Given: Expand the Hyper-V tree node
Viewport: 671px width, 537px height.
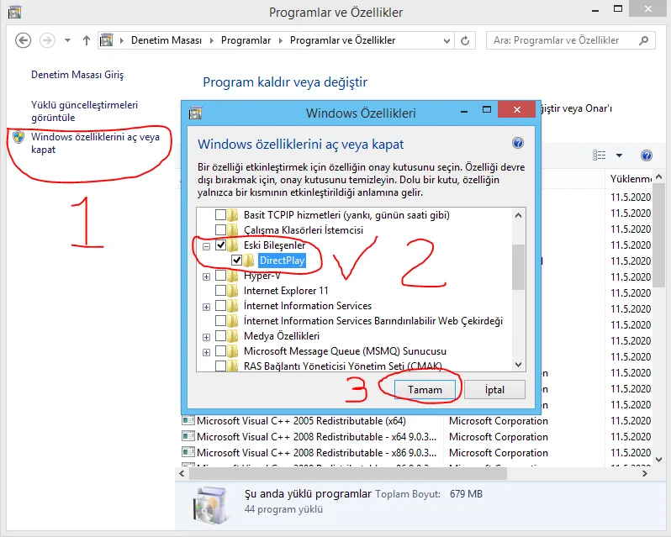Looking at the screenshot, I should pos(206,276).
